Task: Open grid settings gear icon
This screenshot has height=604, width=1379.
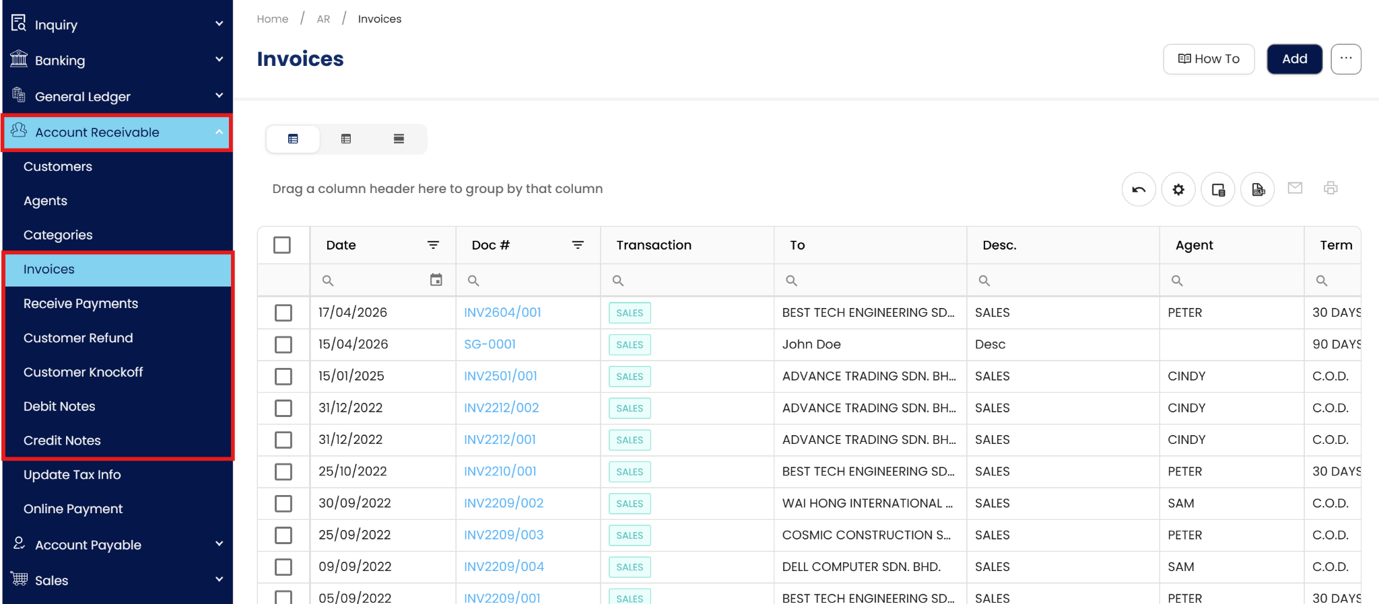Action: coord(1178,190)
